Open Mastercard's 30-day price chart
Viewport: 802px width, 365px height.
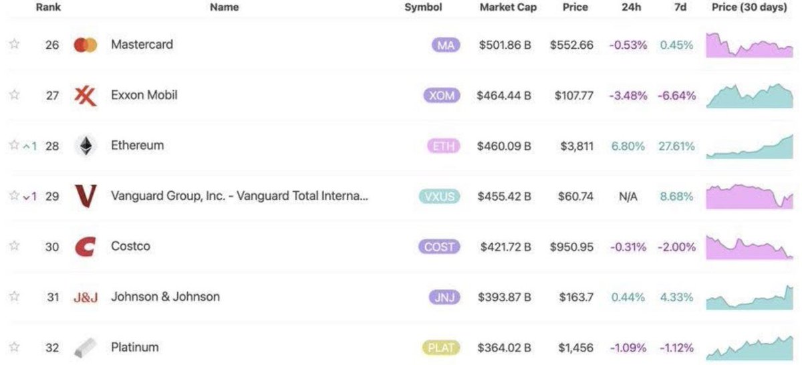point(749,45)
